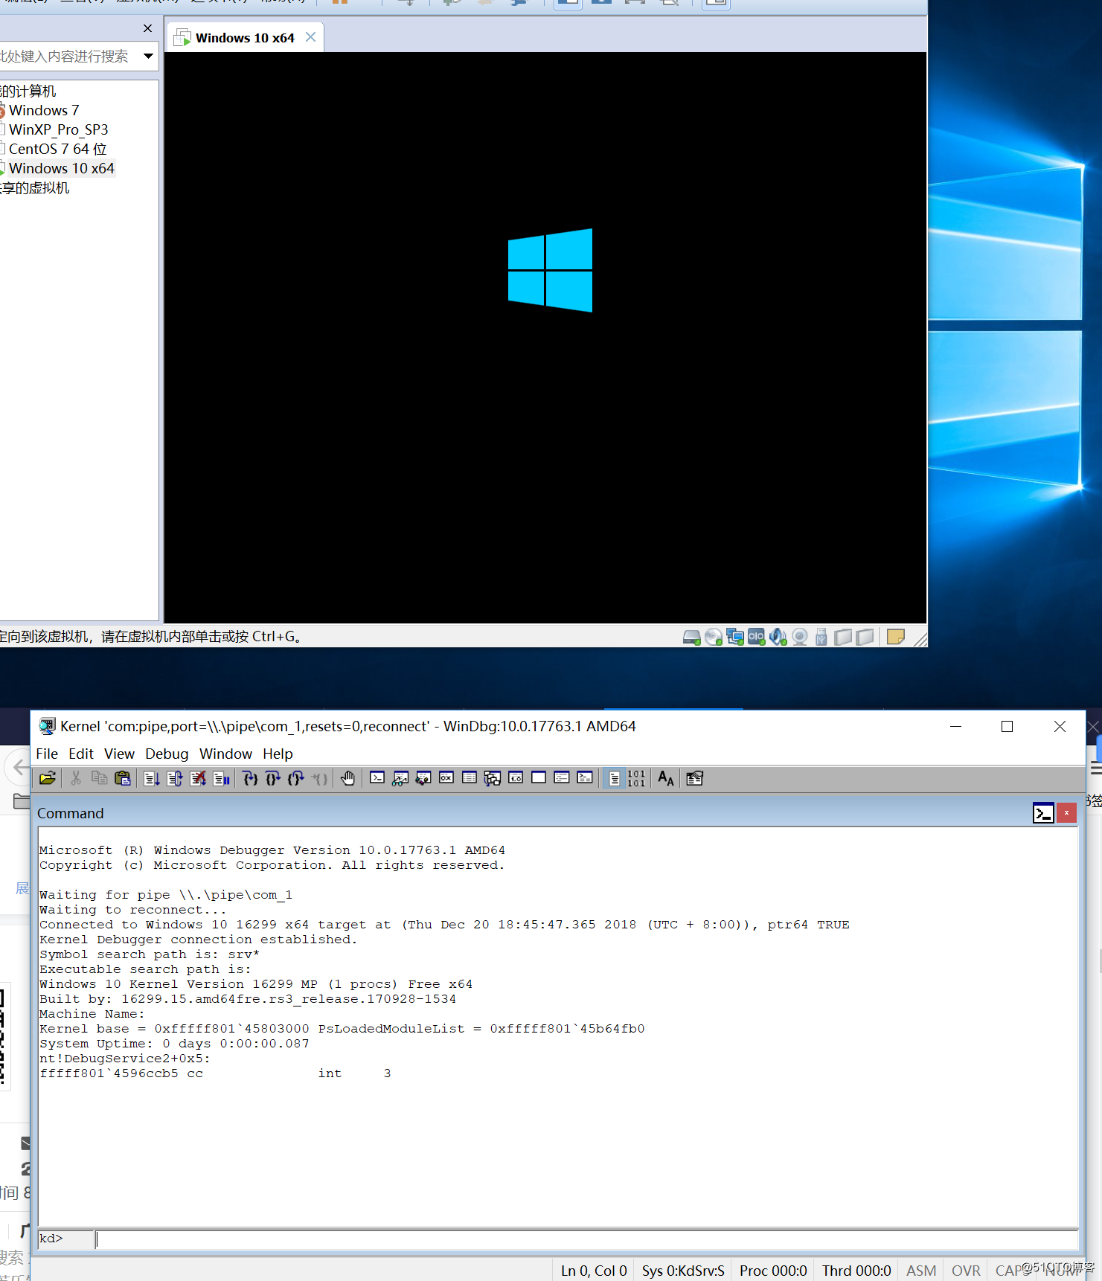
Task: Open the Window menu in WinDbg
Action: [x=225, y=754]
